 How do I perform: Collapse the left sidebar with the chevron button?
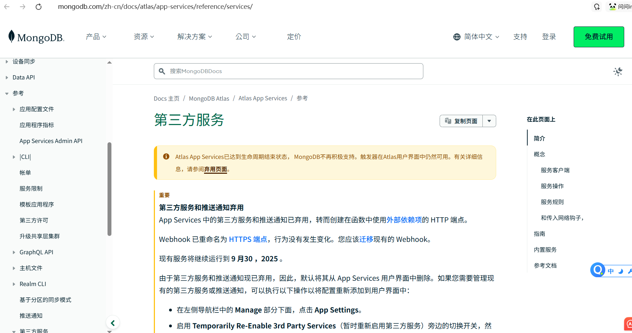tap(112, 322)
